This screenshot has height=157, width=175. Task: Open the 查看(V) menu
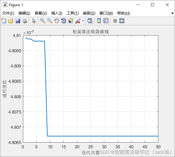point(41,13)
